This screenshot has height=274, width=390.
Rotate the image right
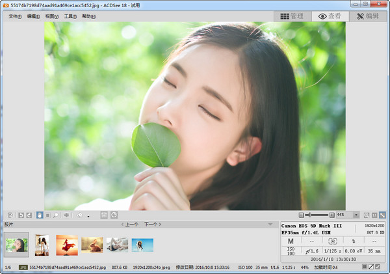tap(29, 215)
